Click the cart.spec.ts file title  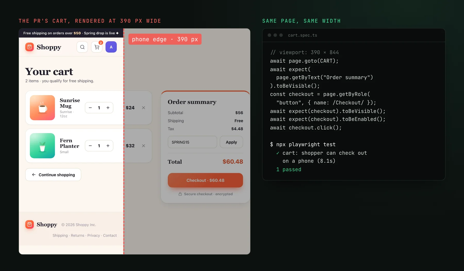click(303, 35)
